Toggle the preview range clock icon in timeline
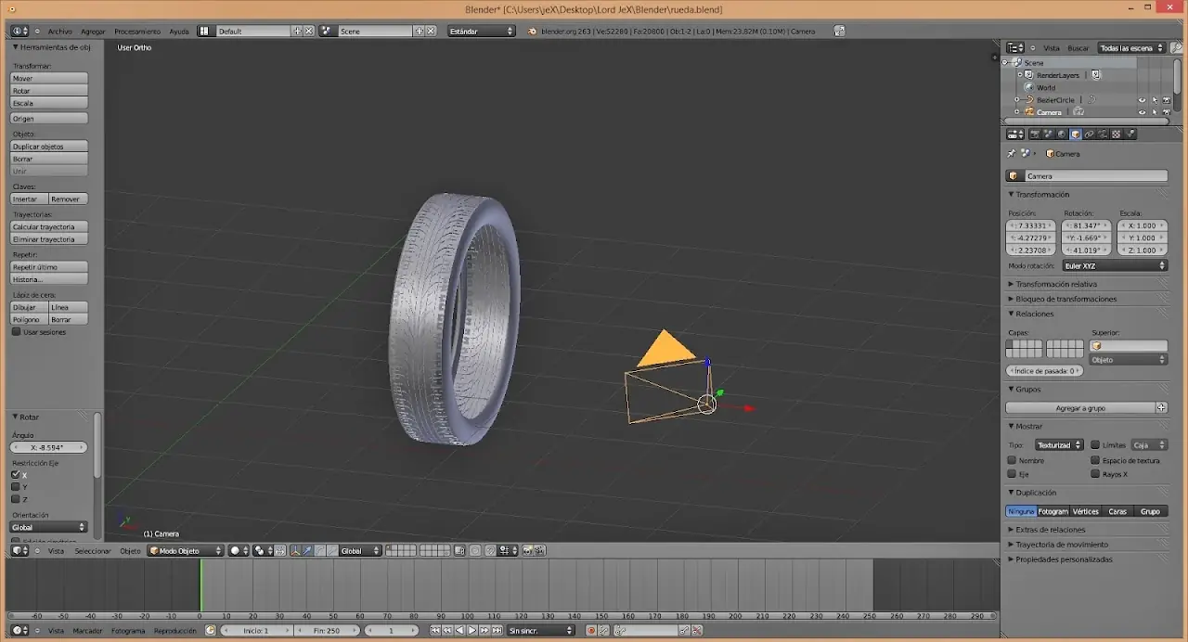 tap(211, 631)
